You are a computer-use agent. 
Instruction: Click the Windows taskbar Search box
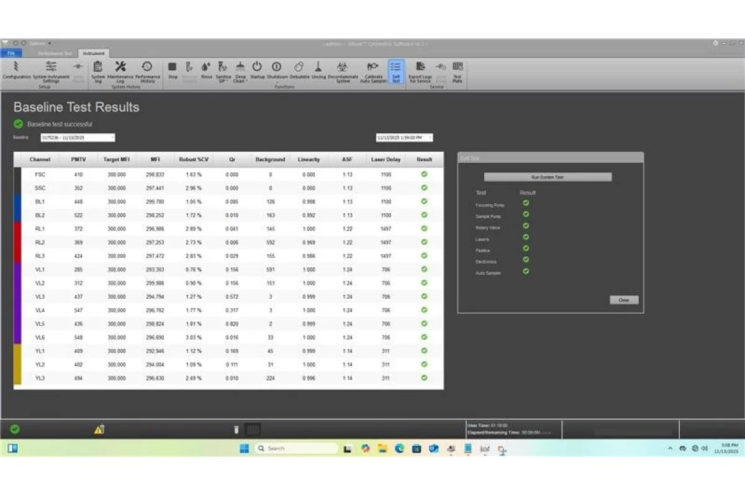pyautogui.click(x=296, y=448)
